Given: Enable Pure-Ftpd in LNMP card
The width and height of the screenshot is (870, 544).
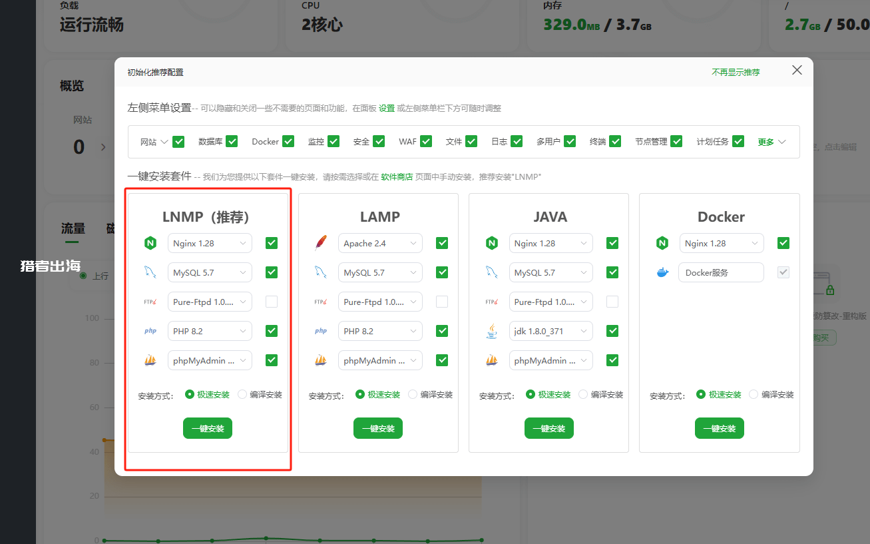Looking at the screenshot, I should point(272,302).
